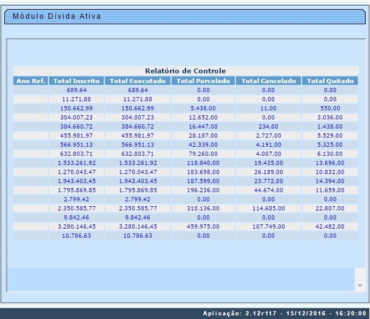Sort by Total Executado column header
370x319 pixels.
point(138,81)
